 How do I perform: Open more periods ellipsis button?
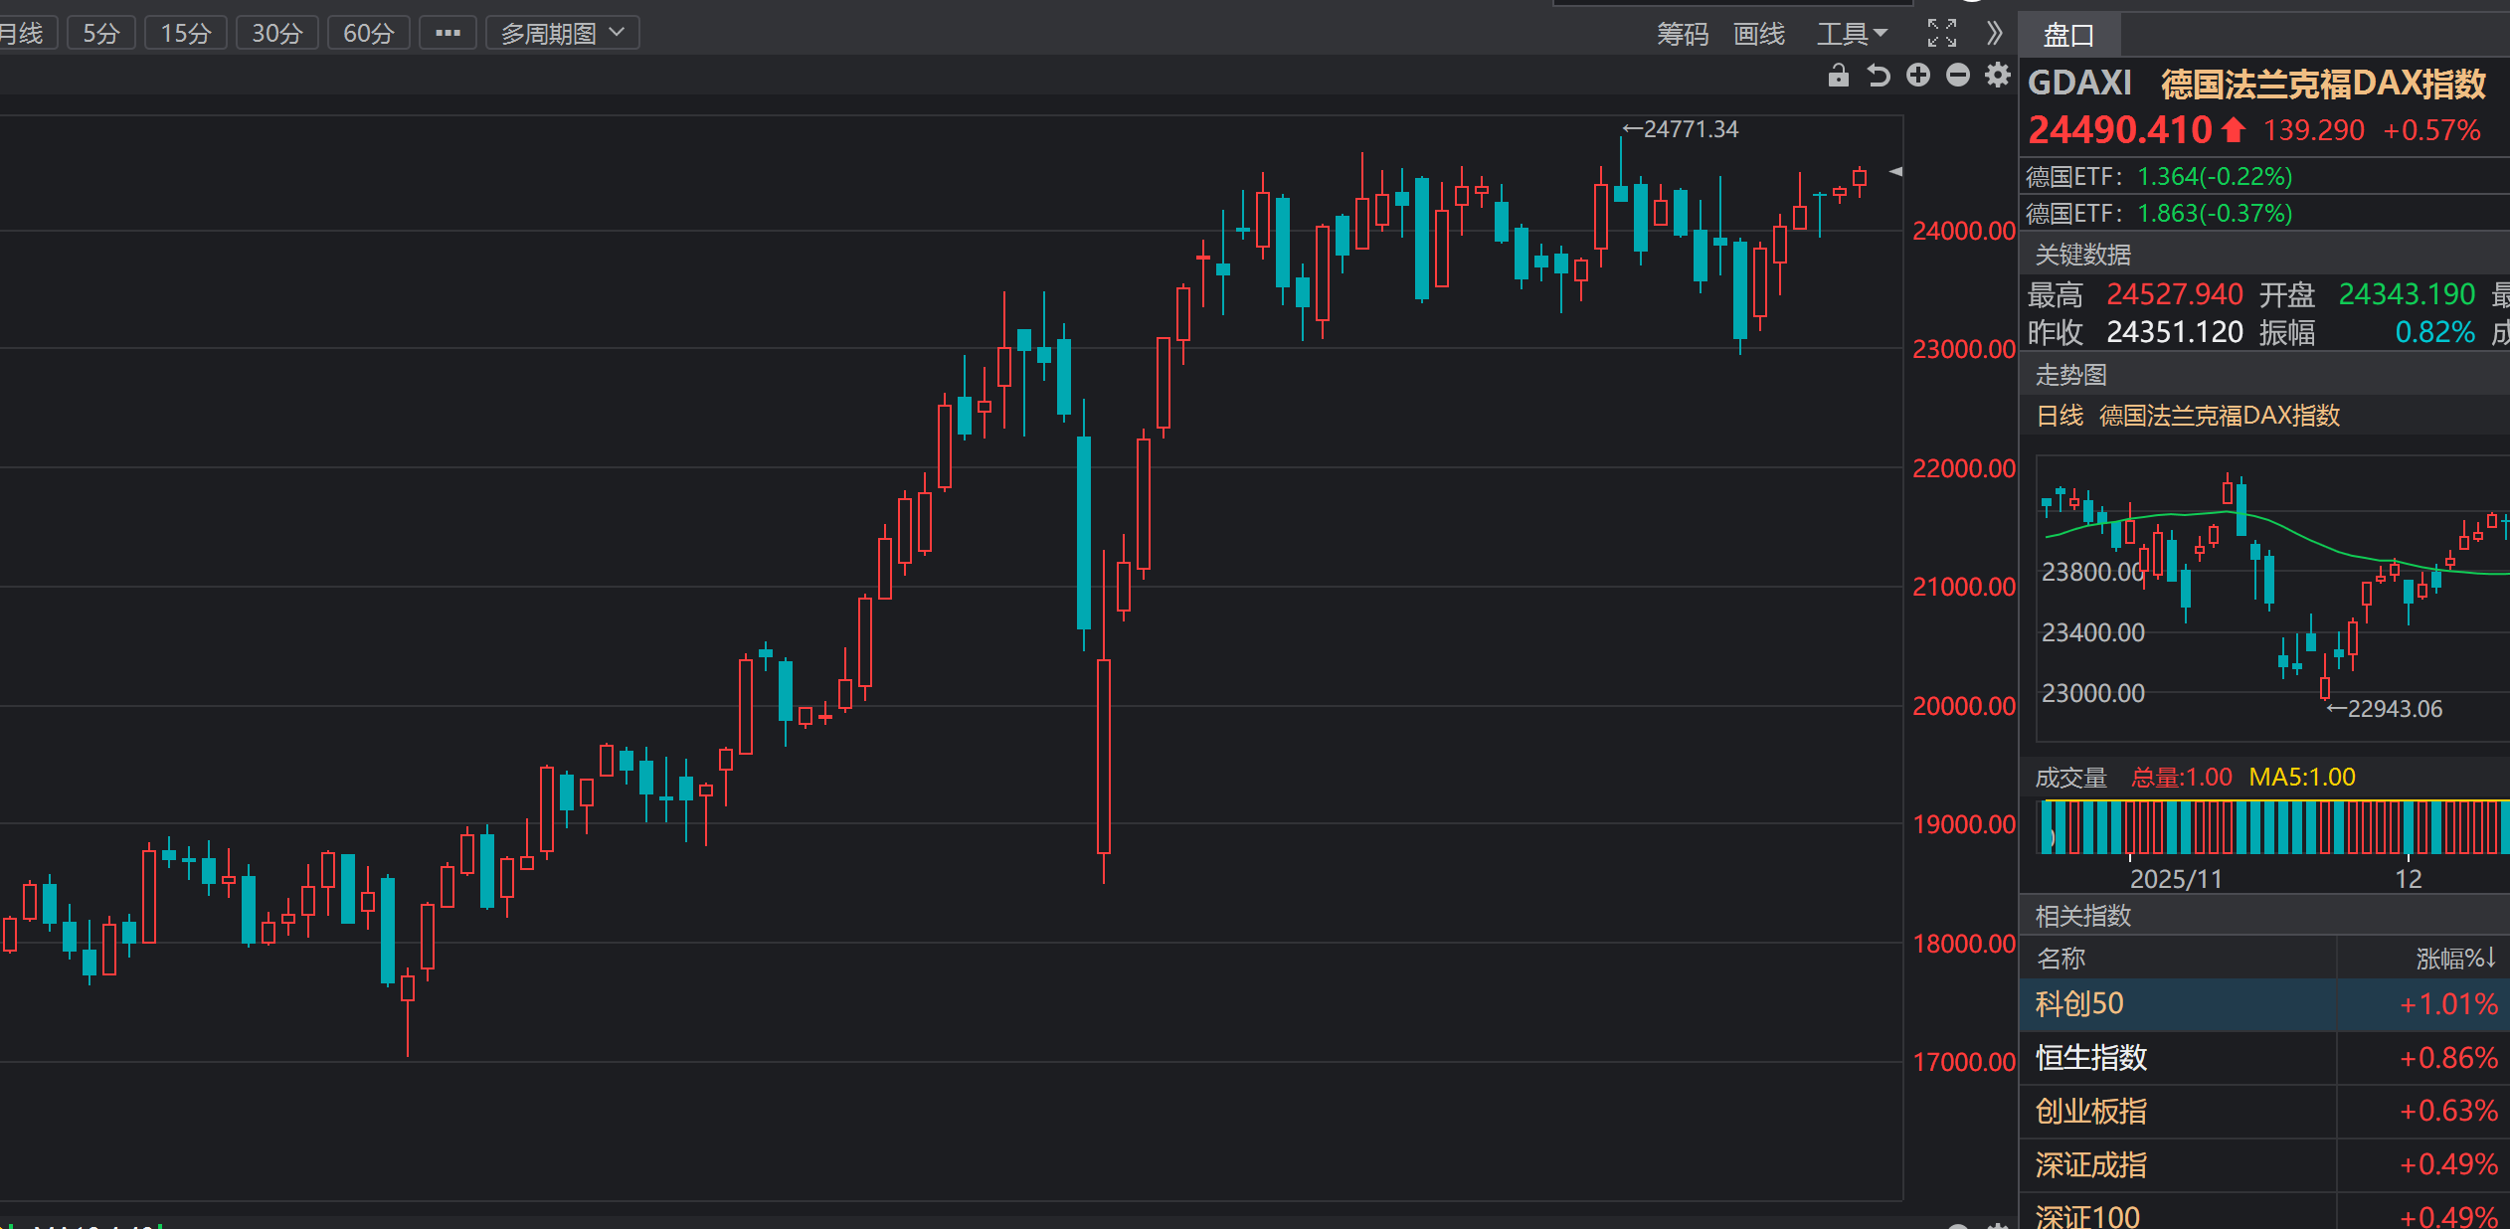click(448, 33)
